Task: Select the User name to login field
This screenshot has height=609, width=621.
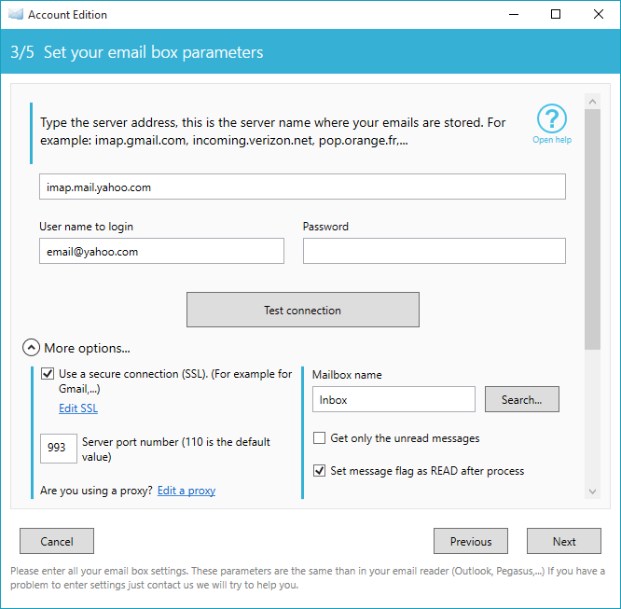Action: tap(161, 251)
